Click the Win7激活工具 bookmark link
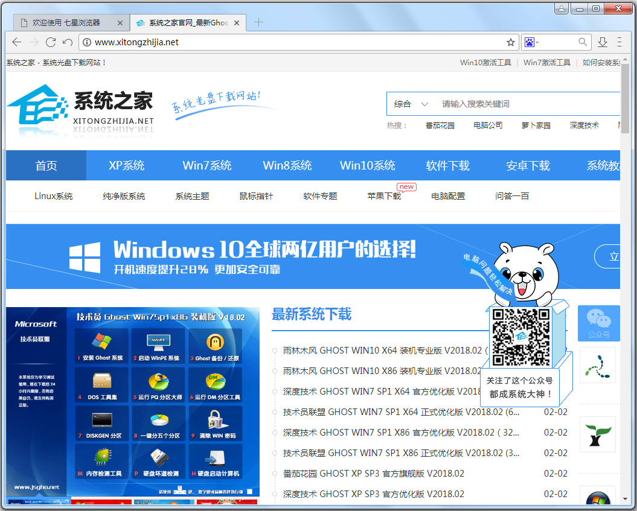Image resolution: width=637 pixels, height=511 pixels. tap(547, 63)
